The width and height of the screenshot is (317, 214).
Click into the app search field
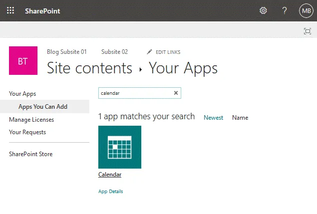(x=135, y=93)
